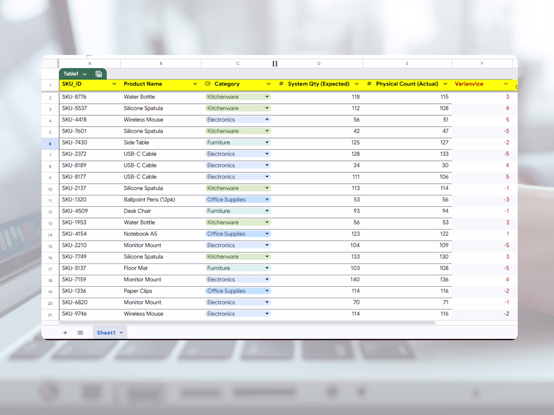Click the Ballpoint Pens (12pk) cell
The height and width of the screenshot is (415, 554).
pos(161,200)
